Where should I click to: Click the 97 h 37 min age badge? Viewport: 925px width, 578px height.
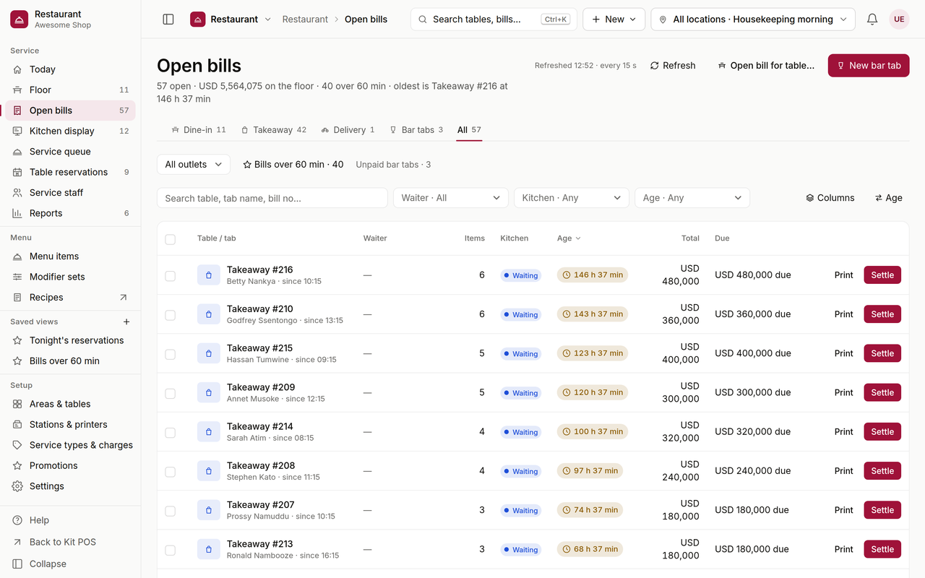590,471
